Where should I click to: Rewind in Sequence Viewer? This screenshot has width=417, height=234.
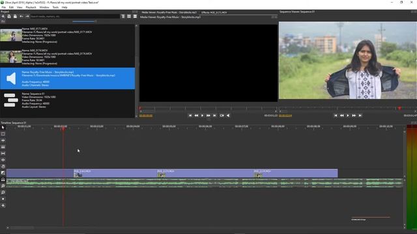point(341,116)
